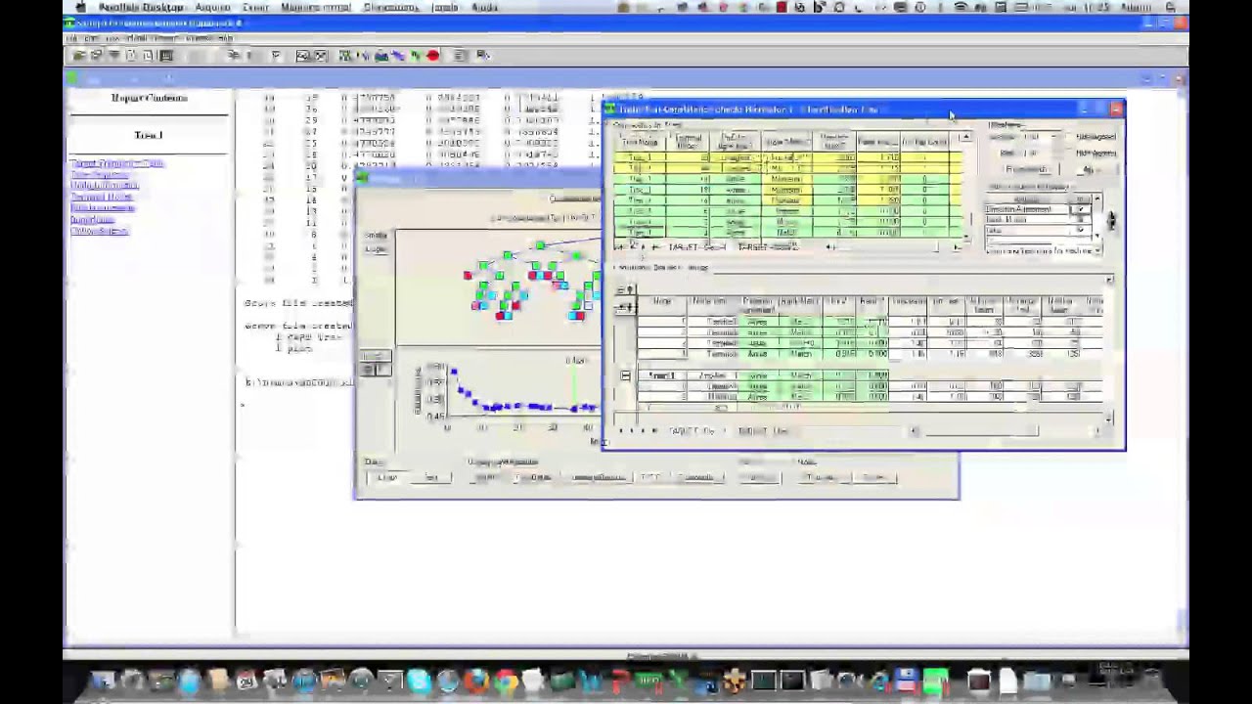Screen dimensions: 1252x704
Task: Click the upper grid scroll-up arrow
Action: coord(965,138)
